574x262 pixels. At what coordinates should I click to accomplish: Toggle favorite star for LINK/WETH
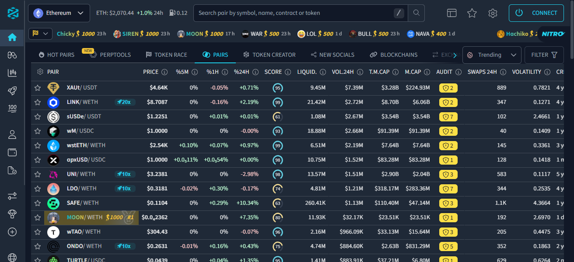point(38,102)
